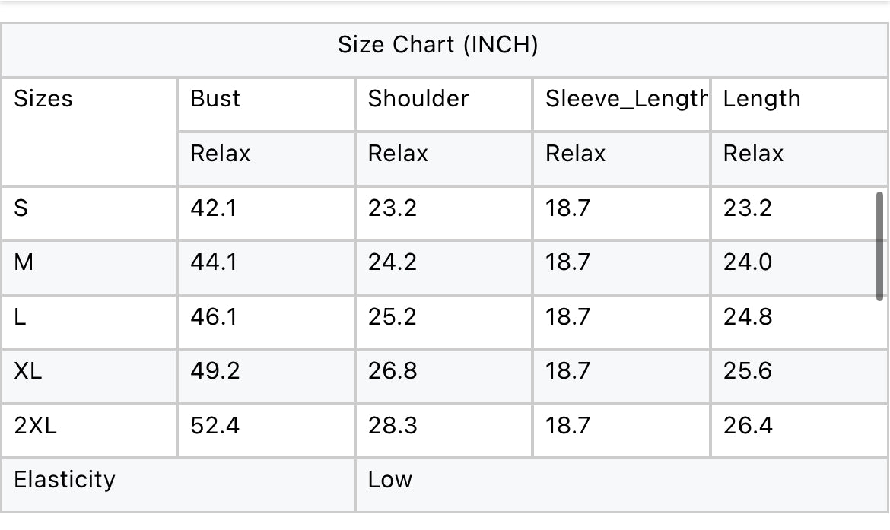Click the Length column header
The width and height of the screenshot is (890, 530).
[x=761, y=99]
